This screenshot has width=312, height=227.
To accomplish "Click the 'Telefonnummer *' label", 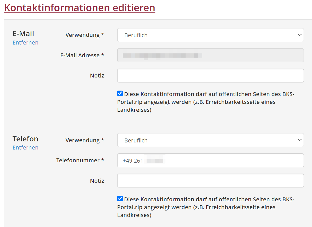I will [80, 160].
